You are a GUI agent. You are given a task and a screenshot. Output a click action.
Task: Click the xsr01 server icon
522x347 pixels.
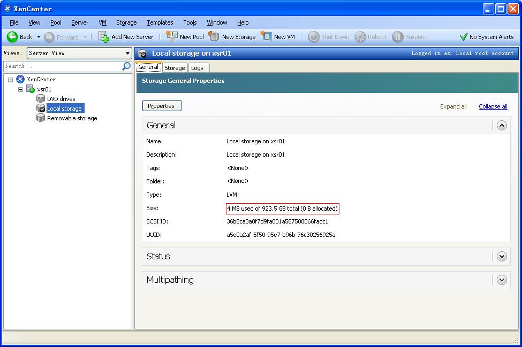31,89
